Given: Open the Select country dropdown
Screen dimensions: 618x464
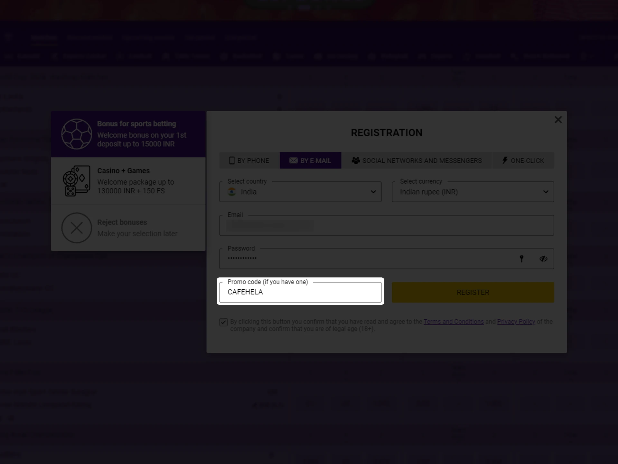Looking at the screenshot, I should (x=300, y=192).
